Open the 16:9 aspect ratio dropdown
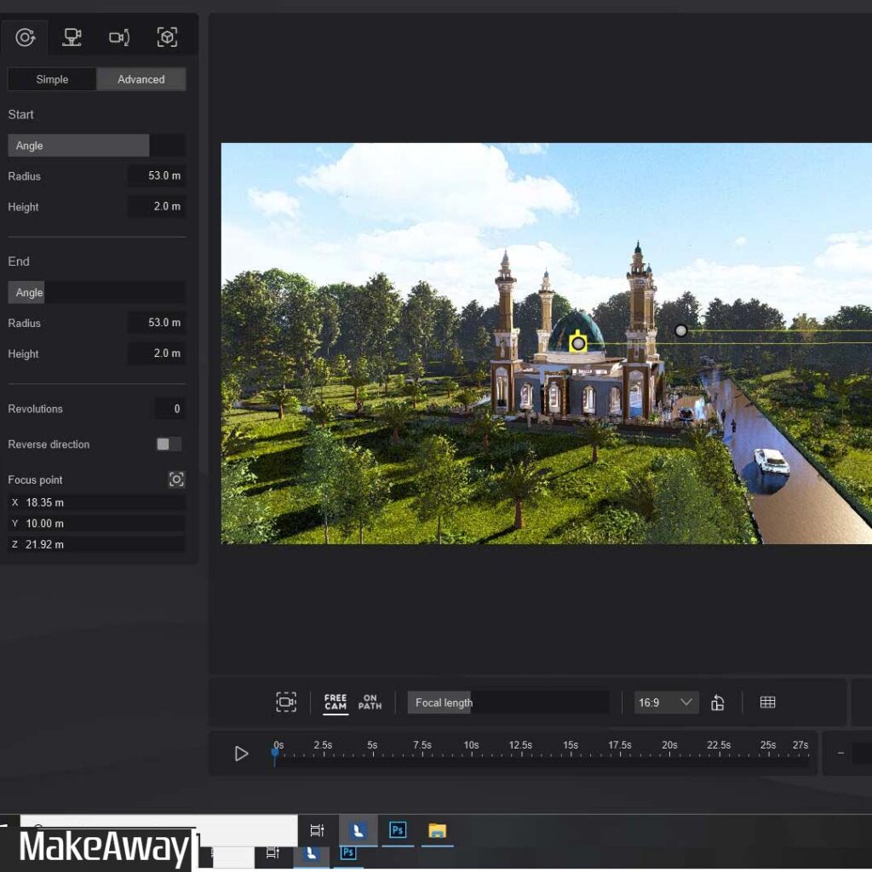The height and width of the screenshot is (872, 872). 667,703
